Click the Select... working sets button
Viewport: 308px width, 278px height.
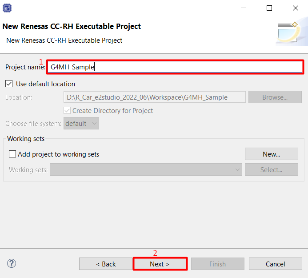point(271,169)
